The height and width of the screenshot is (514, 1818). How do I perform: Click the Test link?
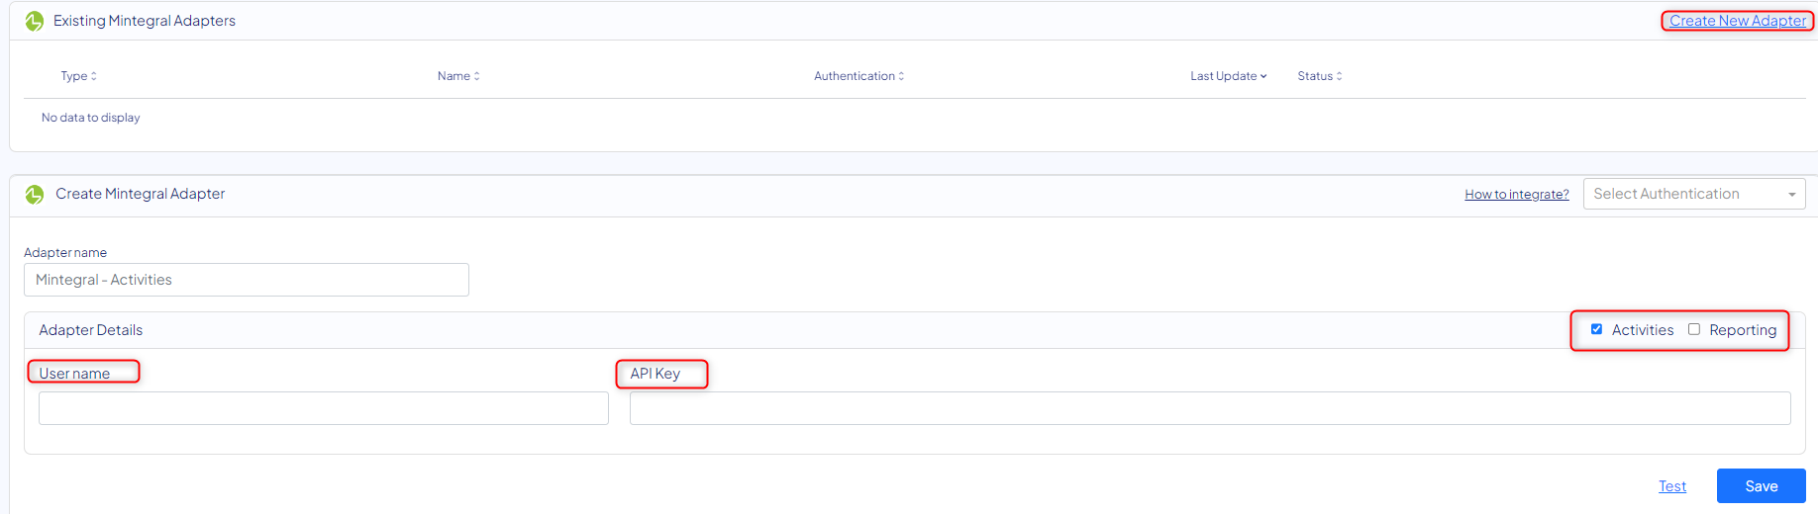pyautogui.click(x=1671, y=486)
